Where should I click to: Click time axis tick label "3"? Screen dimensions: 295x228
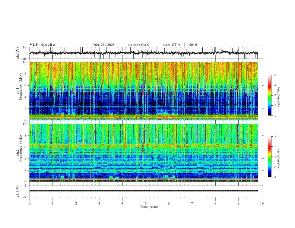[x=99, y=203]
